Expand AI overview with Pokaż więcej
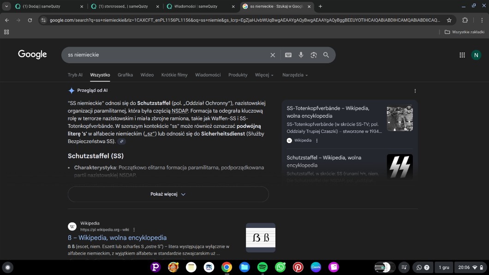Viewport: 489px width, 275px height. pyautogui.click(x=168, y=194)
